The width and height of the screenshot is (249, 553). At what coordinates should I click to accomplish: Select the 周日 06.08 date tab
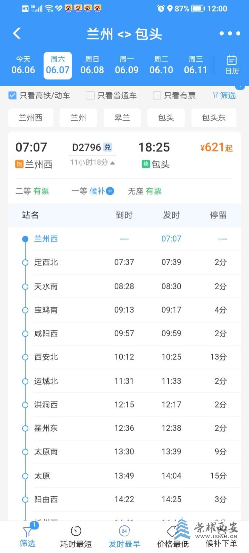pos(92,65)
